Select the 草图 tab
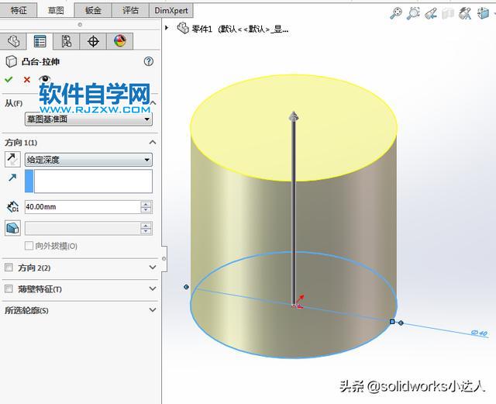Viewport: 496px width, 404px height. click(x=56, y=10)
